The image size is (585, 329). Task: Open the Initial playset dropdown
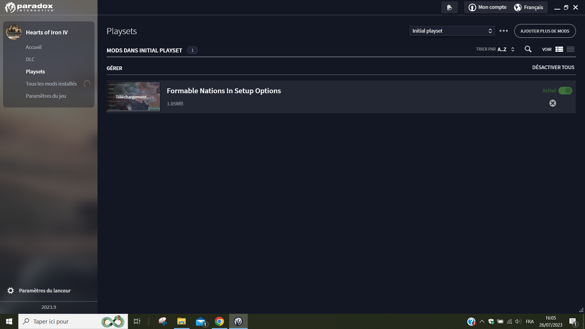coord(452,31)
